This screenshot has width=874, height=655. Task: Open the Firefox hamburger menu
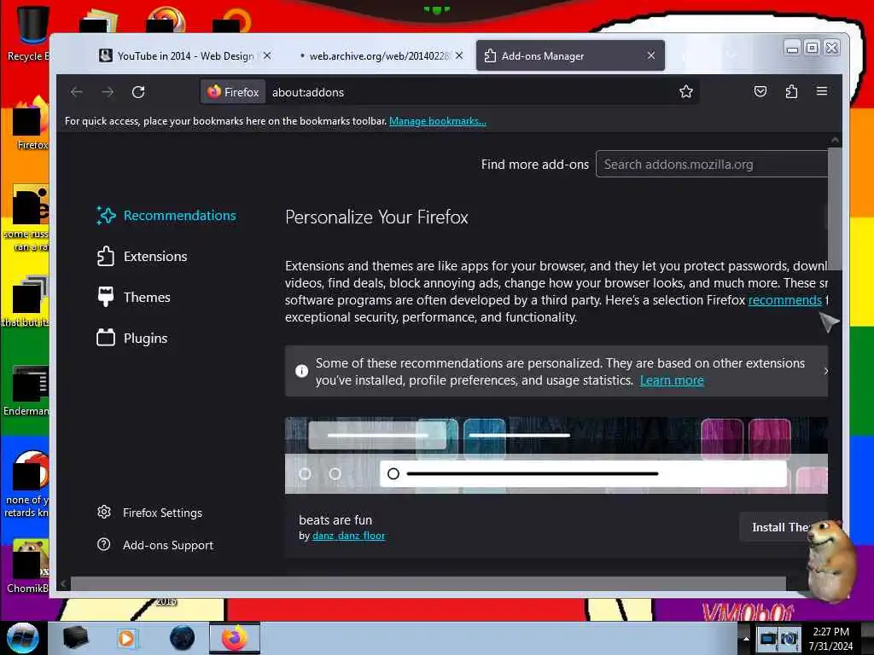[x=822, y=91]
